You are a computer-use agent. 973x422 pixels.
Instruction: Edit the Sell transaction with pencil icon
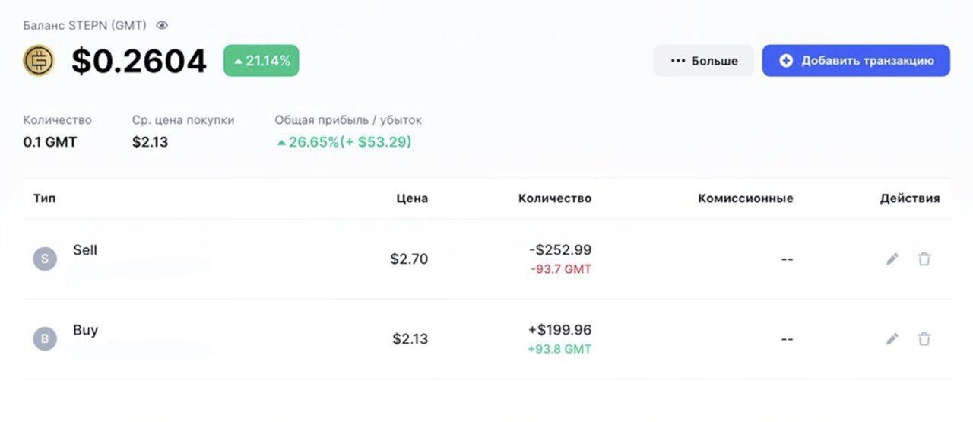click(x=892, y=259)
